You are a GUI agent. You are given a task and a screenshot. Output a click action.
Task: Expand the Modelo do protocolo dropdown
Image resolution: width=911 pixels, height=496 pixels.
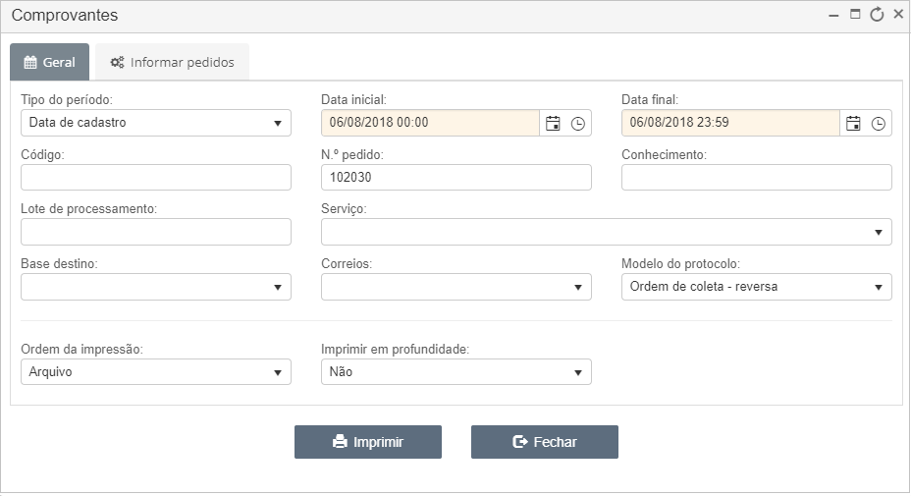(x=757, y=287)
